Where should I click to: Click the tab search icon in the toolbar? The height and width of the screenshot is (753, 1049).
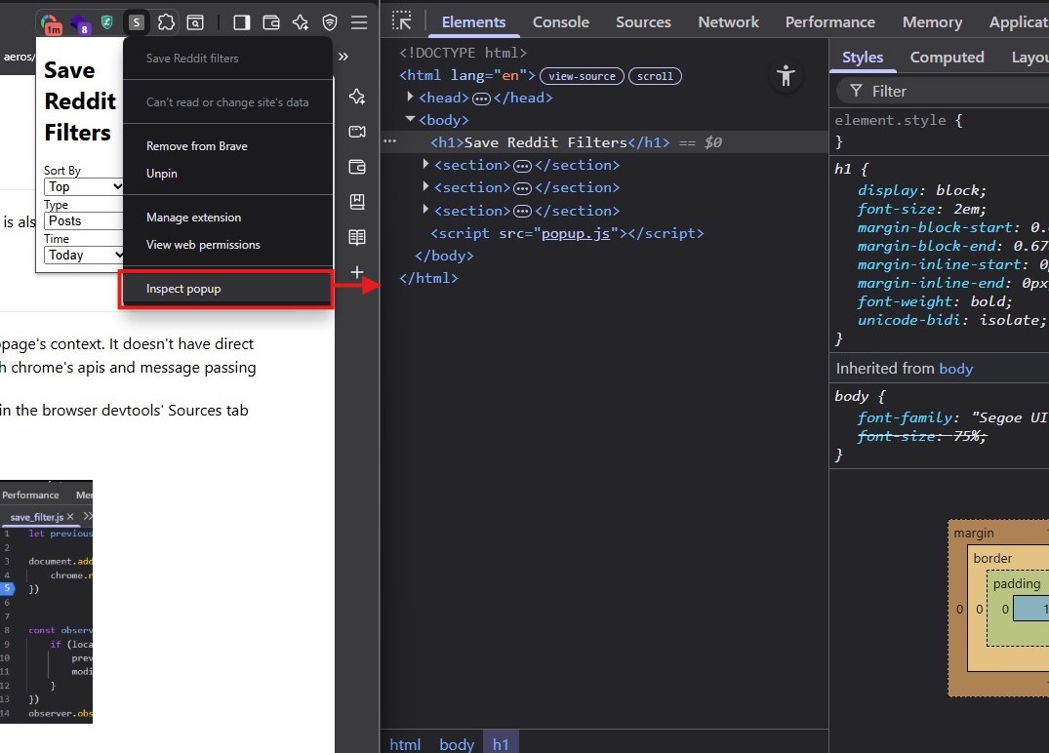coord(195,22)
